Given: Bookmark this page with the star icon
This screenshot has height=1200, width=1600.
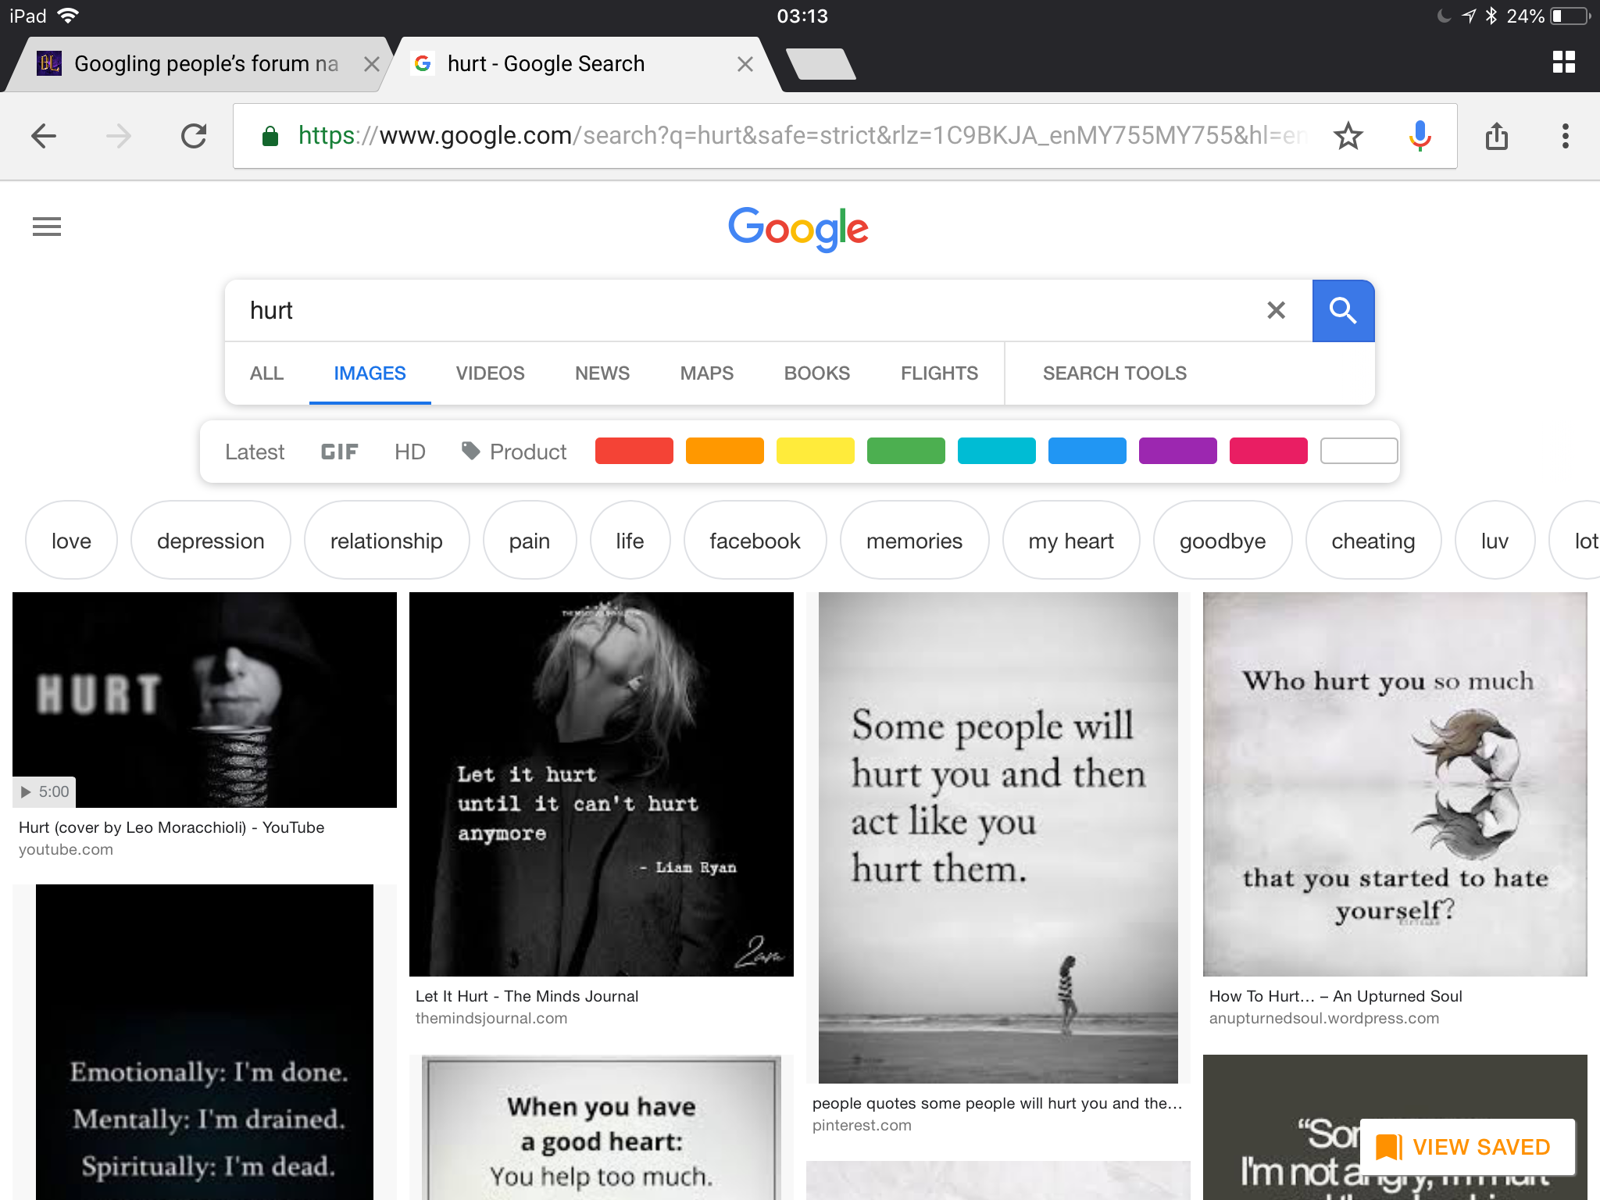Looking at the screenshot, I should 1348,136.
